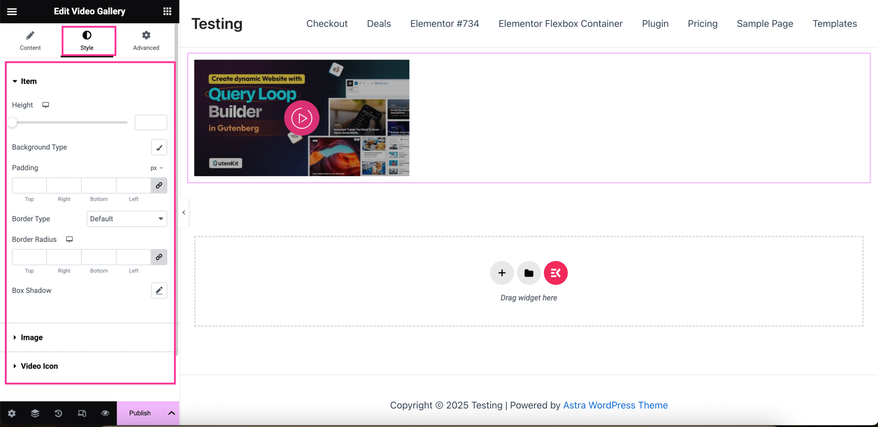Image resolution: width=878 pixels, height=427 pixels.
Task: Open the ElementsKit templates icon
Action: tap(556, 273)
